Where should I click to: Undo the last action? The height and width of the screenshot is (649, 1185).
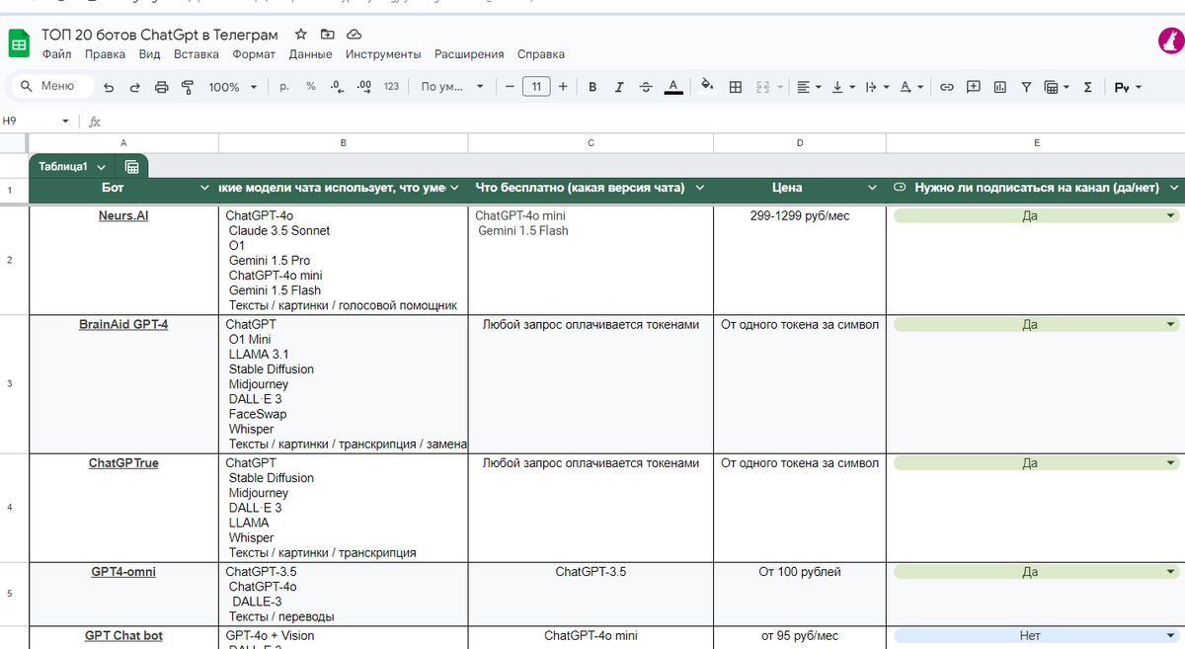click(x=109, y=87)
